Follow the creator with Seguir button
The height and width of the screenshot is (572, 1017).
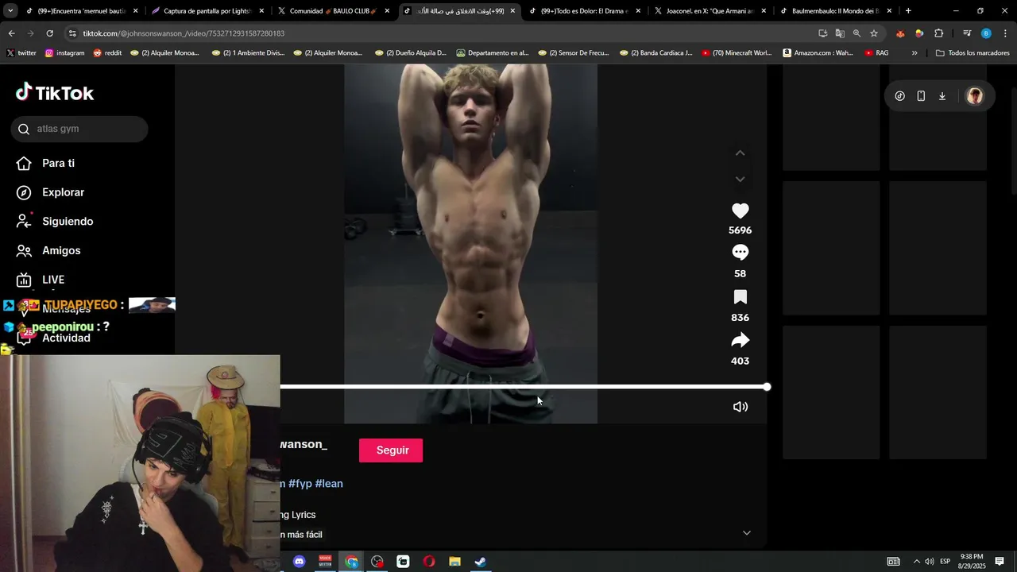point(391,450)
